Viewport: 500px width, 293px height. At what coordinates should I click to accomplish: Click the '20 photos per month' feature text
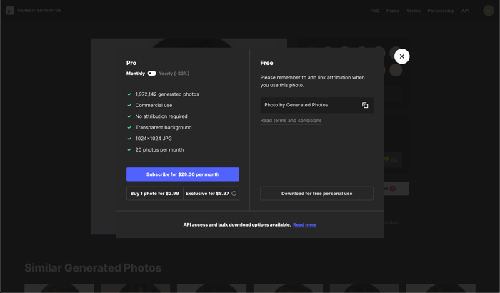click(159, 149)
